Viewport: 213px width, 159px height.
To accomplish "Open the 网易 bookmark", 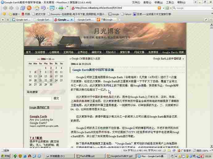I will tap(26, 14).
